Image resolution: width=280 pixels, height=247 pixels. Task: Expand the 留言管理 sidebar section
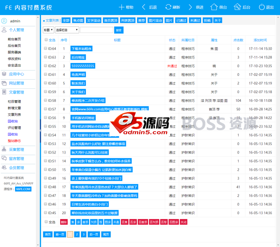coord(16,159)
